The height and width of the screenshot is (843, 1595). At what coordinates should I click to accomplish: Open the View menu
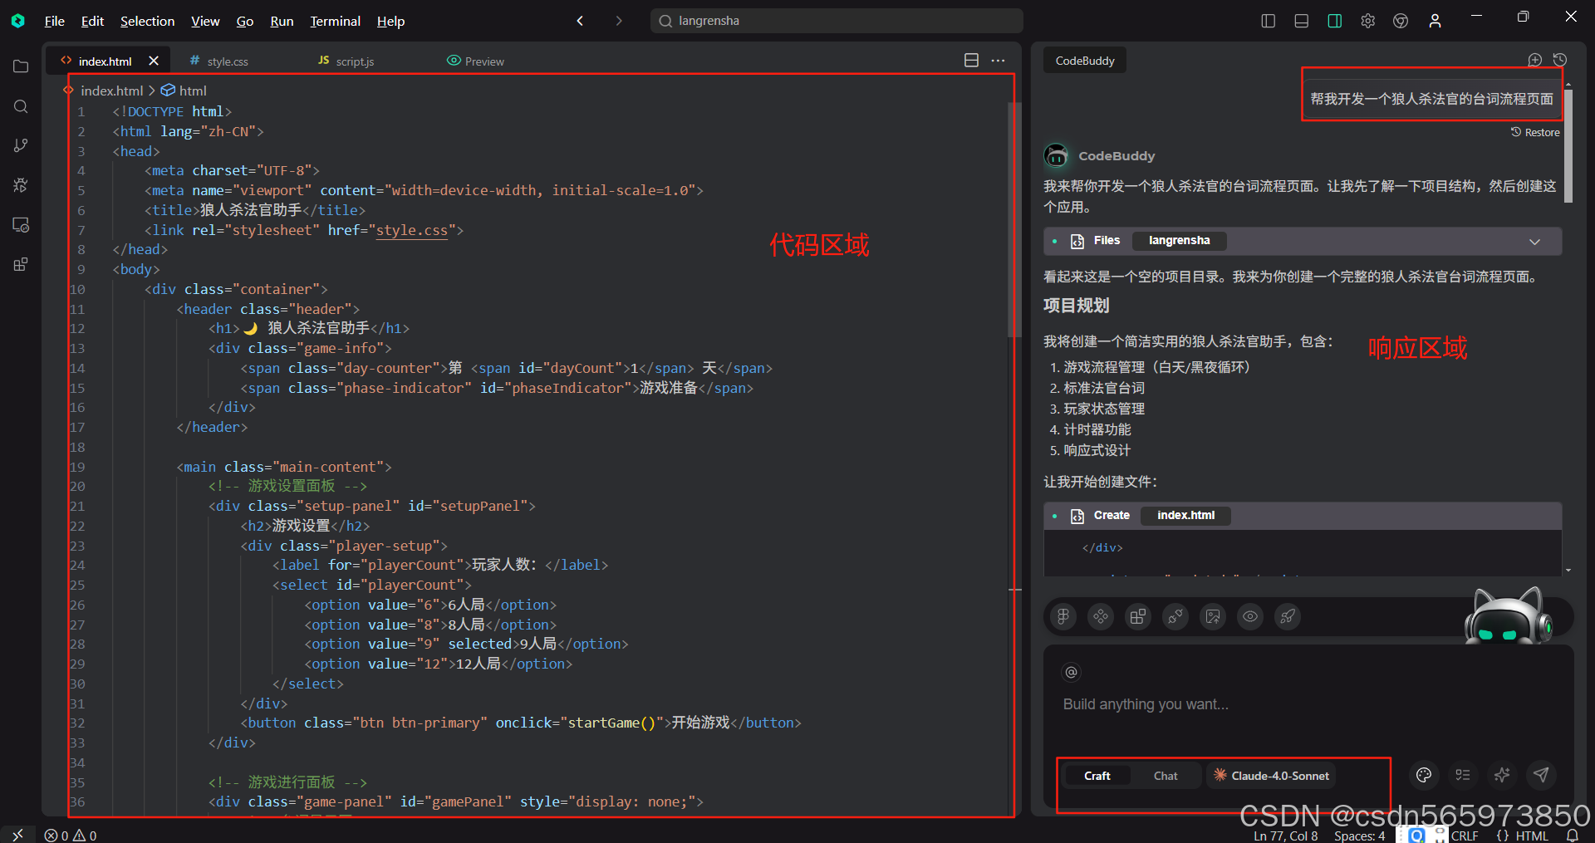[x=205, y=21]
